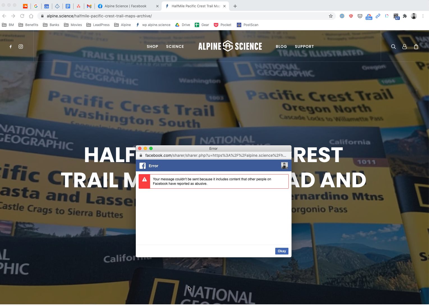The width and height of the screenshot is (429, 306).
Task: Open the SHOP menu item
Action: pos(152,46)
